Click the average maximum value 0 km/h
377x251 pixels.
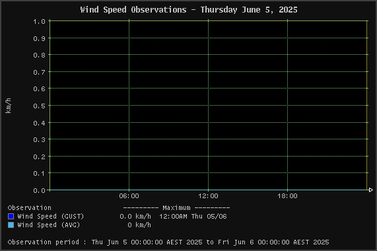[x=139, y=225]
